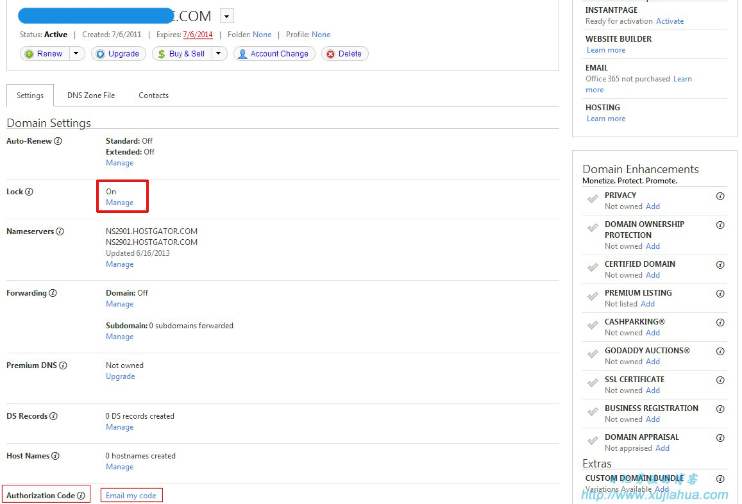Screen dimensions: 742x504
Task: Open the DNS Zone File tab
Action: click(91, 96)
